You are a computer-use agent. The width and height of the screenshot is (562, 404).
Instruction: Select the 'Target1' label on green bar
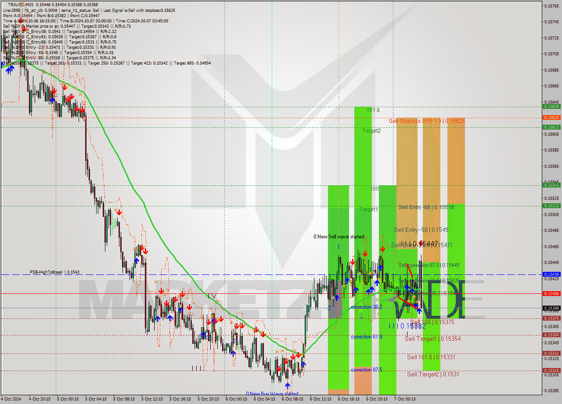pos(369,209)
